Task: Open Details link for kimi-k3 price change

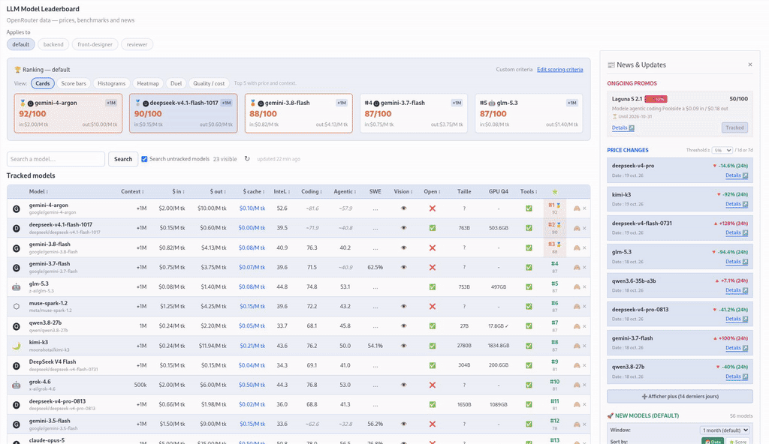Action: 737,204
